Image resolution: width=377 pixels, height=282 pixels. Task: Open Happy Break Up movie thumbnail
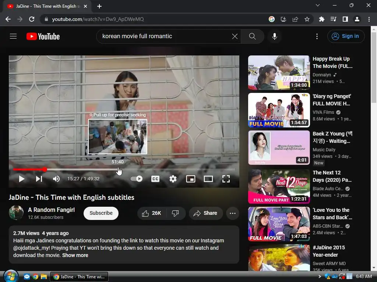click(279, 73)
